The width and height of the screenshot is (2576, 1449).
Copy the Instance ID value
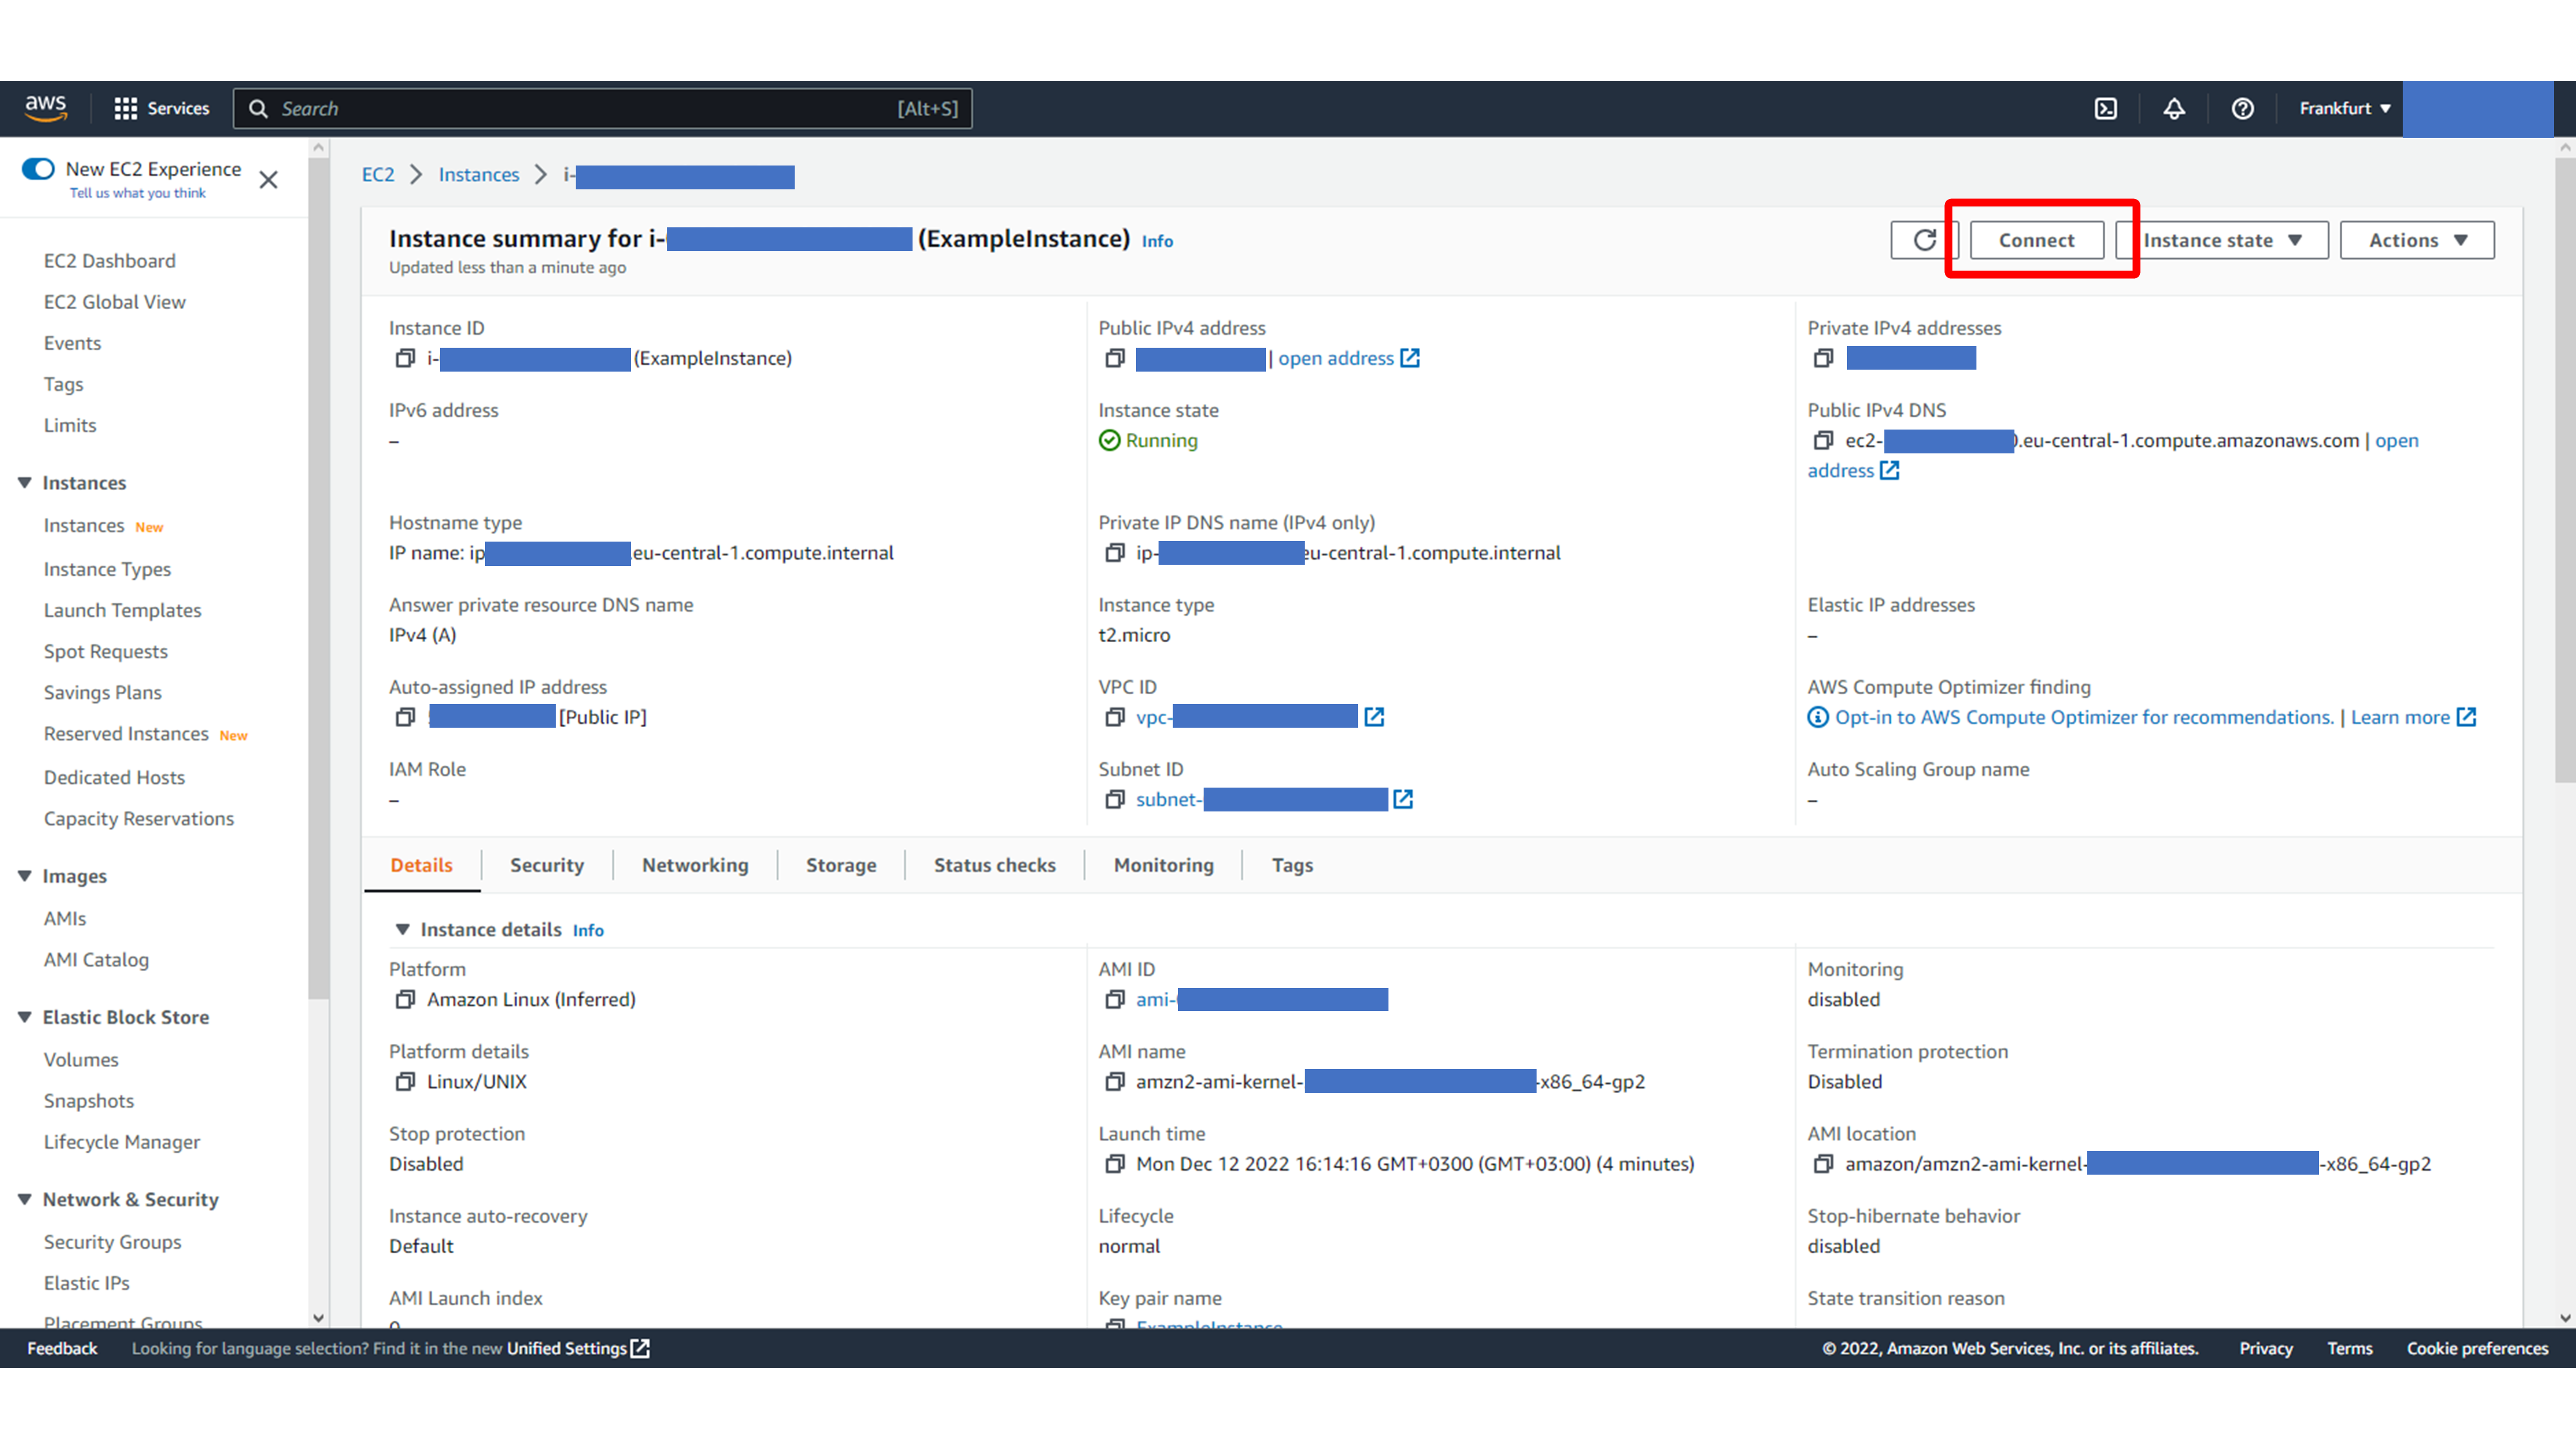[405, 358]
